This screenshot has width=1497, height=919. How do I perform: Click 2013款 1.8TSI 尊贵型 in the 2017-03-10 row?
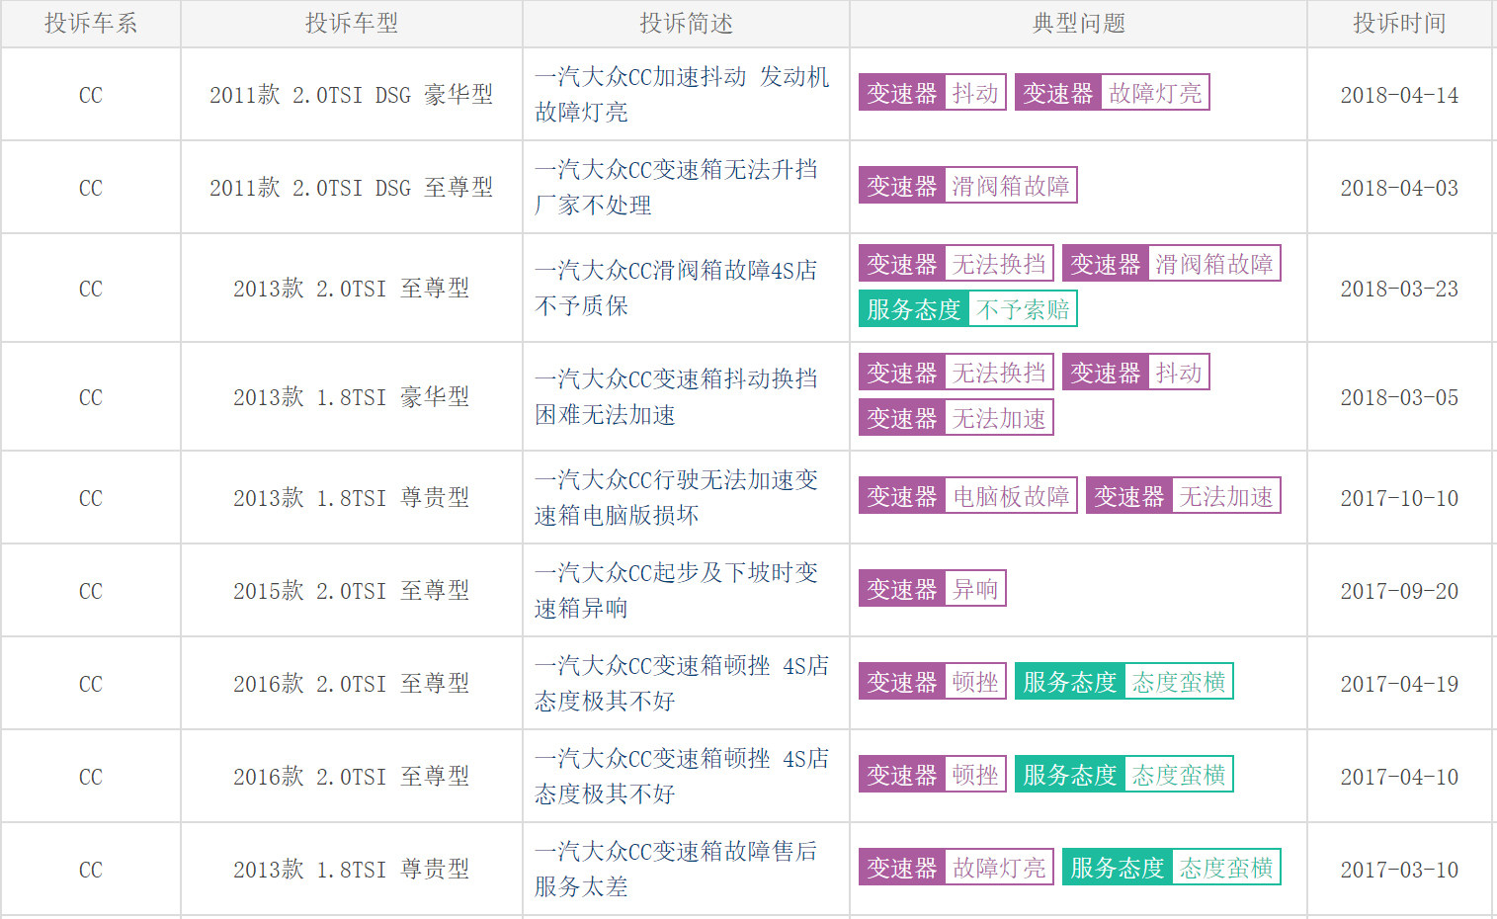(x=352, y=870)
